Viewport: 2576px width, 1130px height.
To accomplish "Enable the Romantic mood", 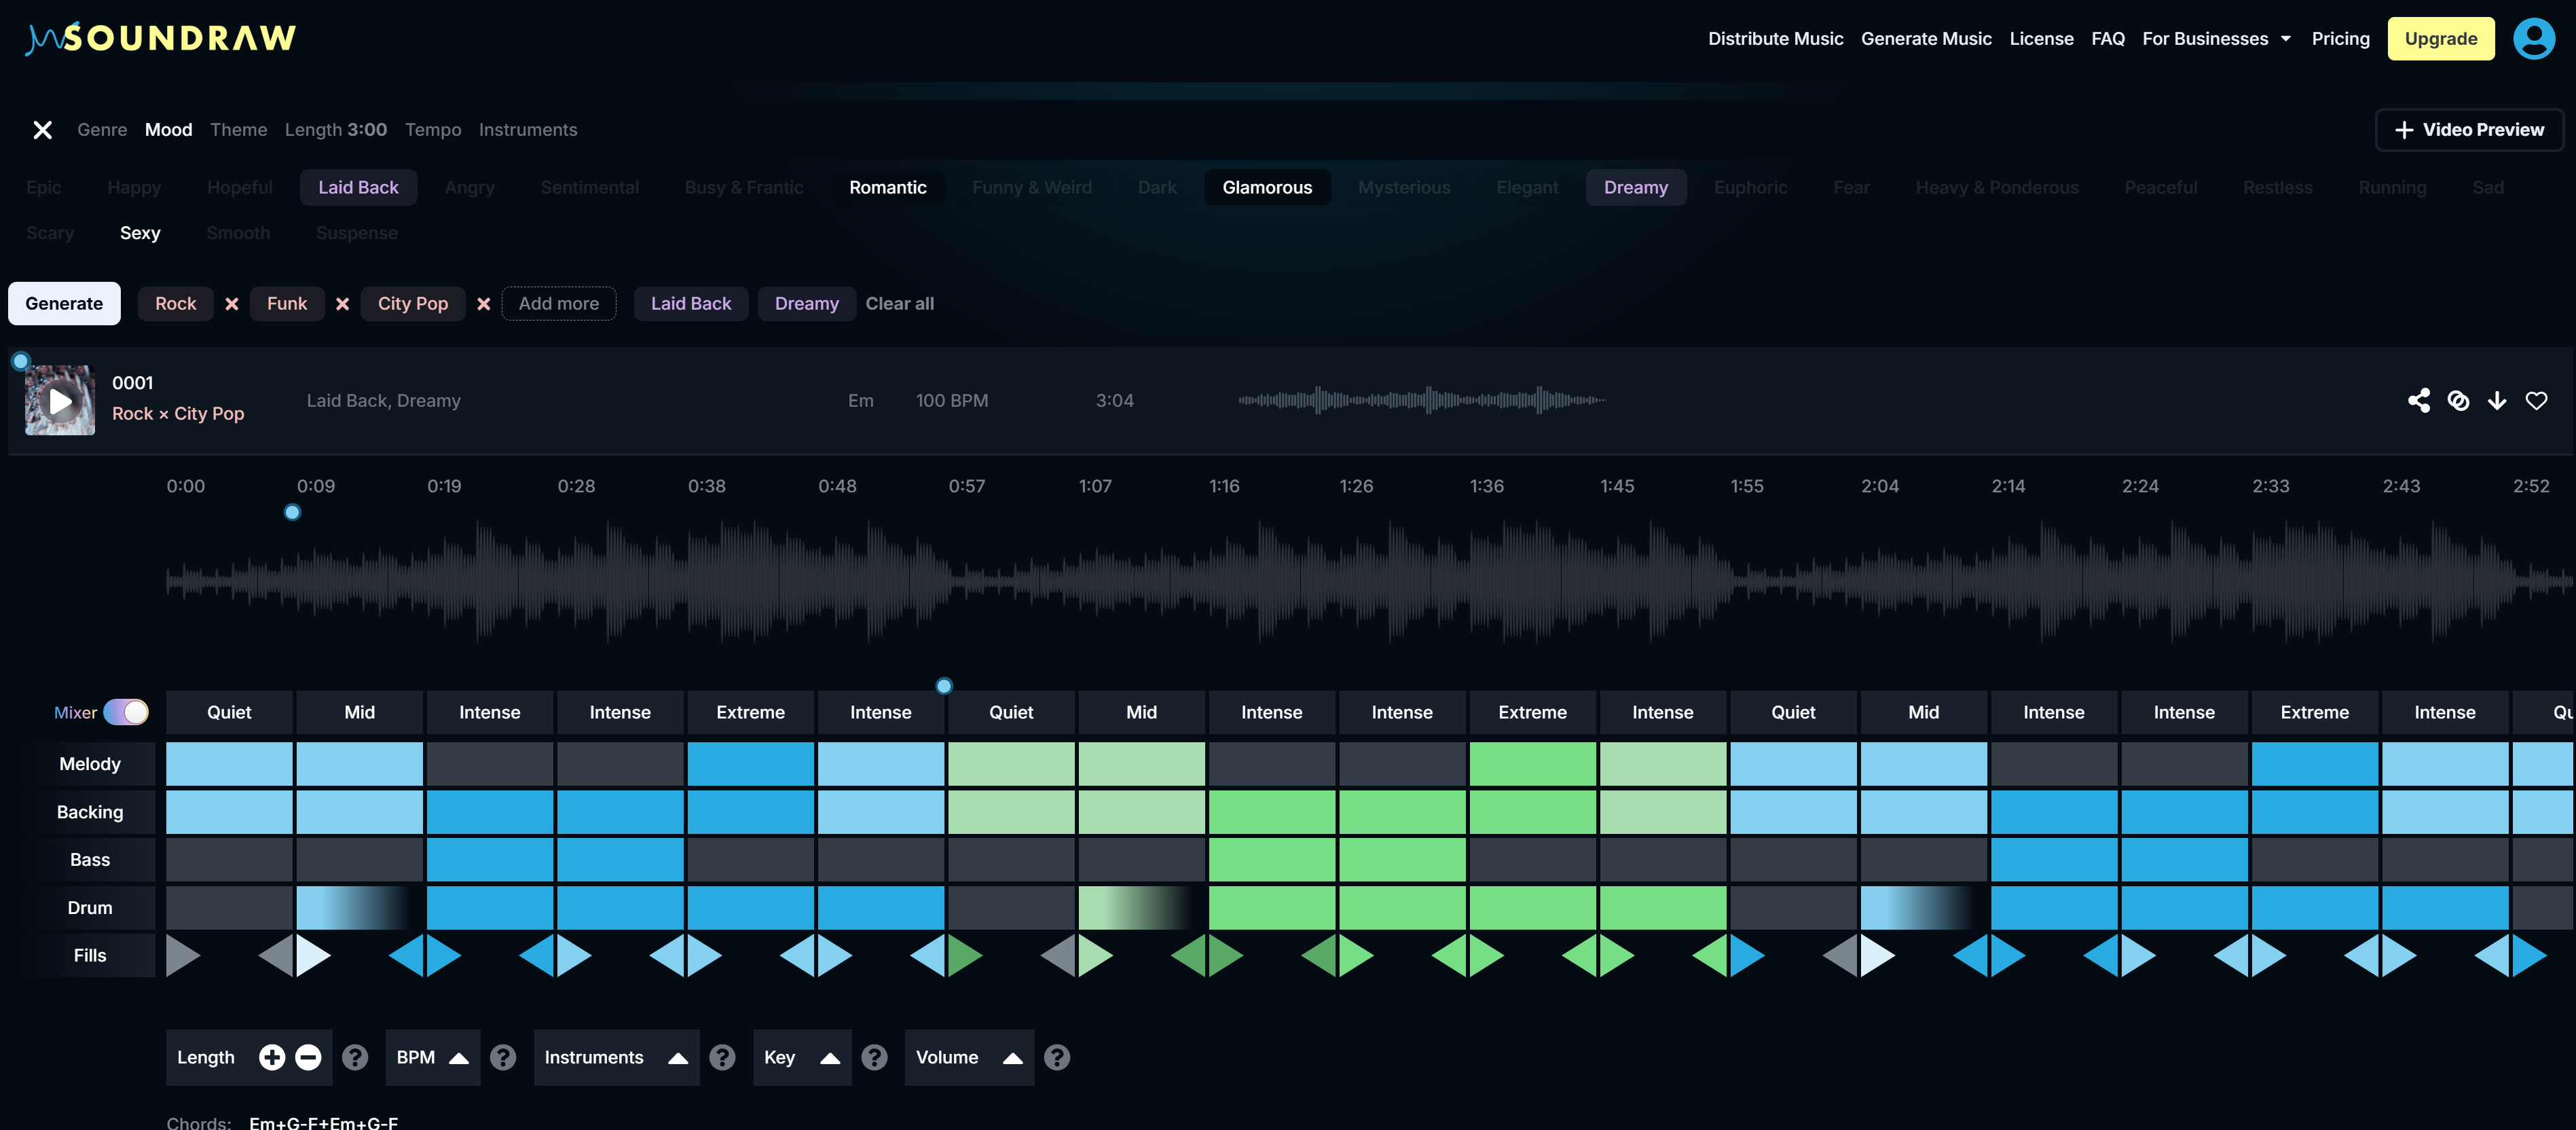I will coord(888,187).
